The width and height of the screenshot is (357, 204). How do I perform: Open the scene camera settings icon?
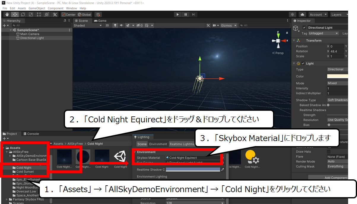(x=214, y=26)
